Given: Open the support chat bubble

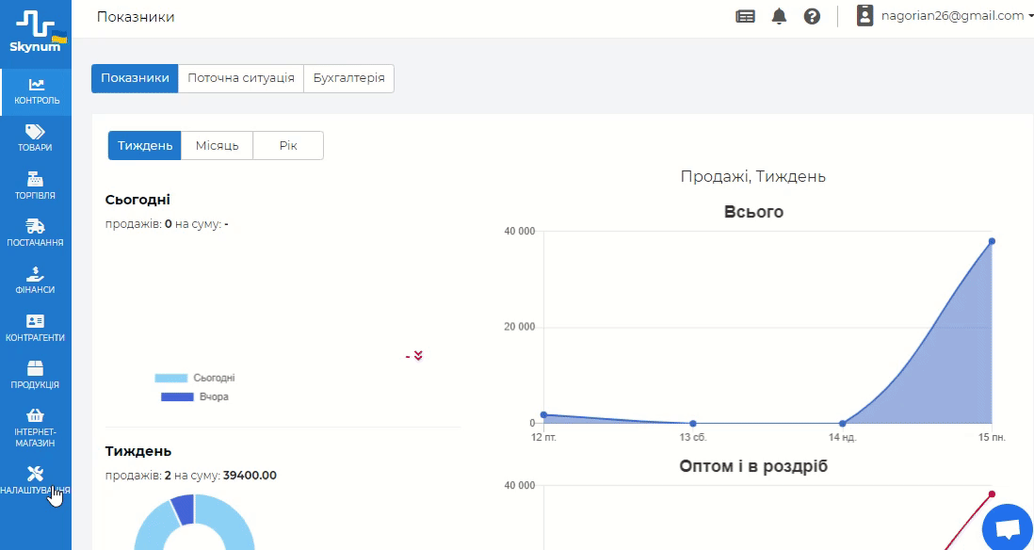Looking at the screenshot, I should pyautogui.click(x=1008, y=529).
